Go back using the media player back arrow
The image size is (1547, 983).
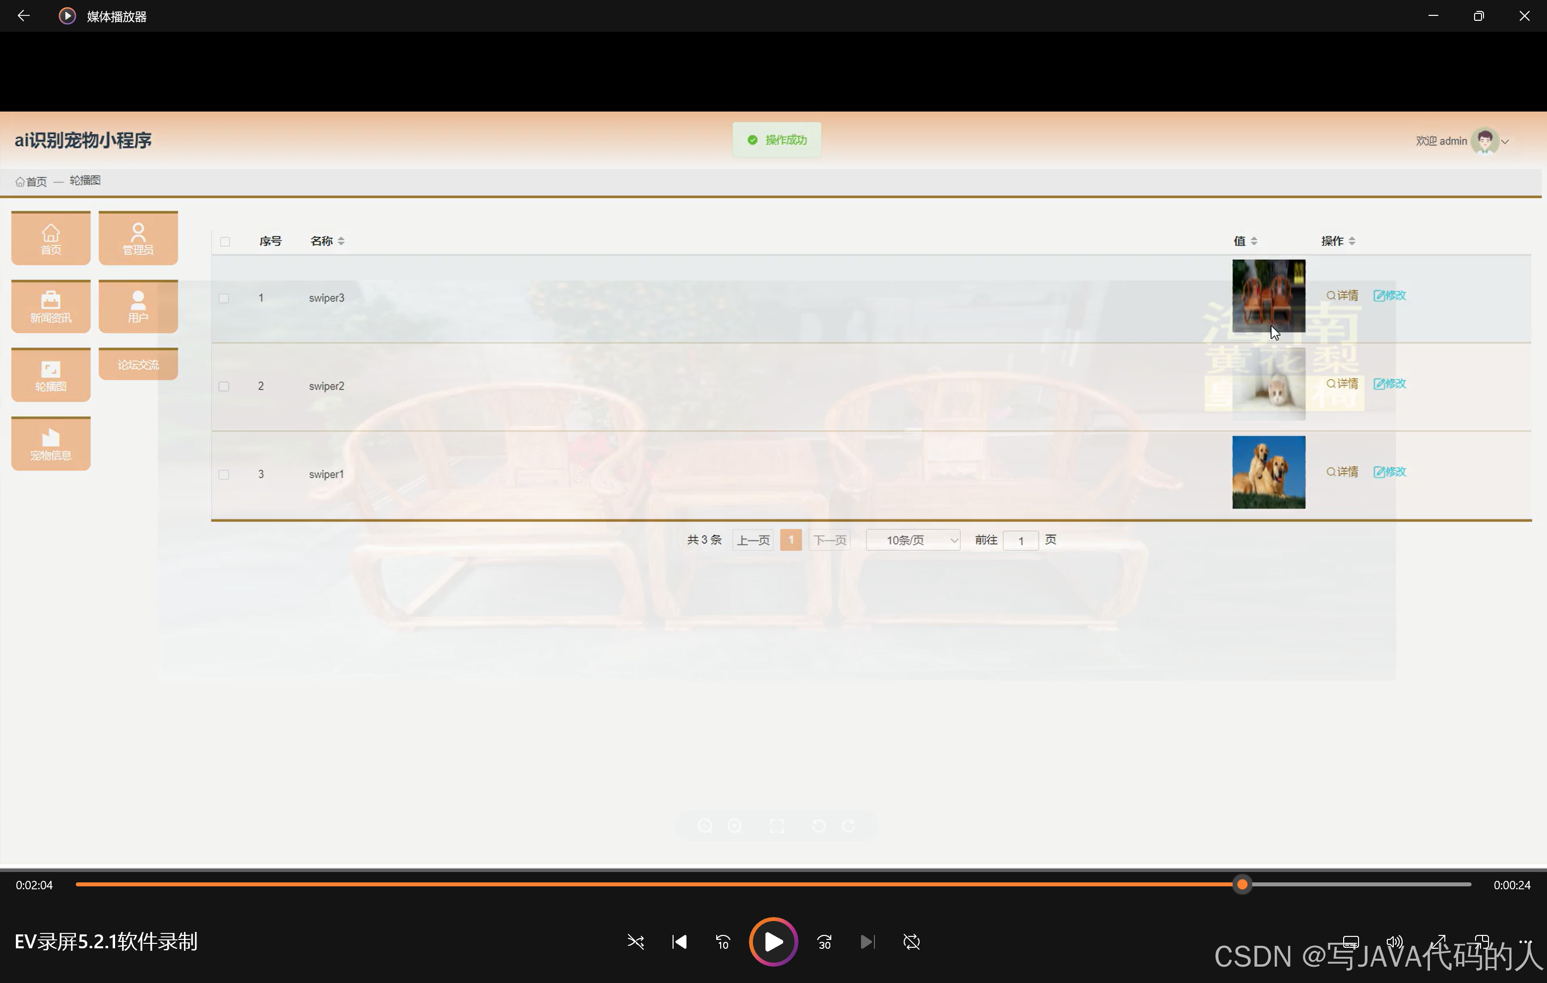point(24,15)
